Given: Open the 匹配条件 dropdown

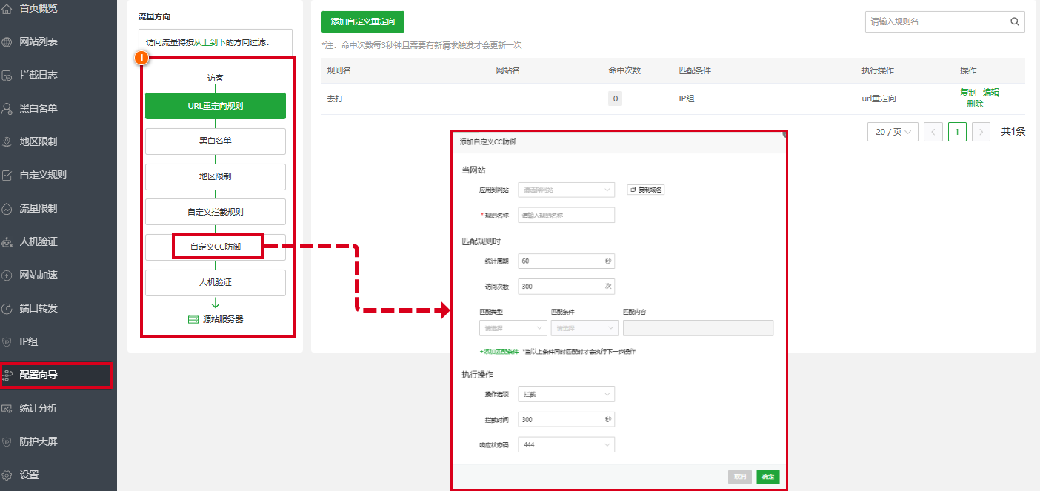Looking at the screenshot, I should [x=584, y=328].
